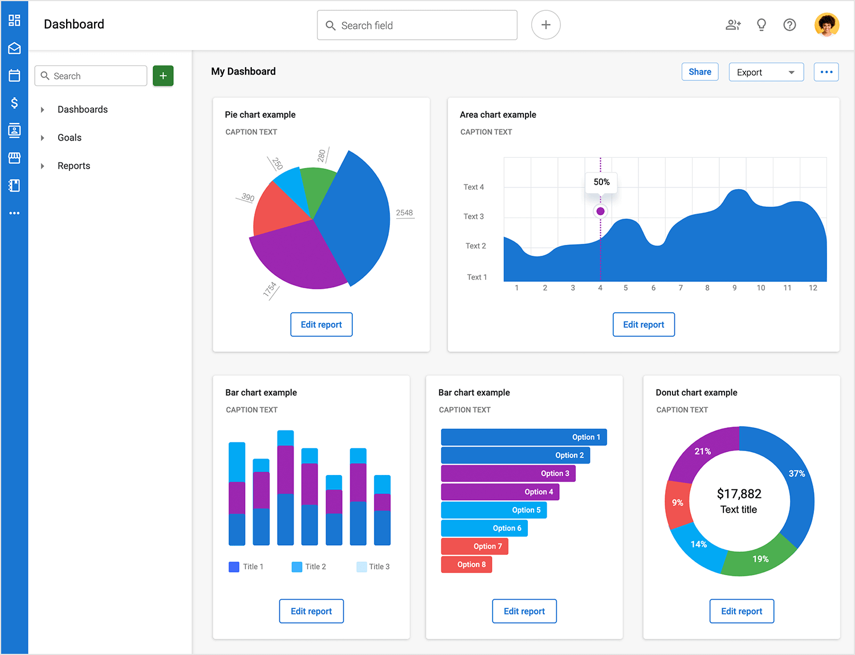Image resolution: width=855 pixels, height=655 pixels.
Task: Open the storefront icon in sidebar
Action: tap(14, 158)
